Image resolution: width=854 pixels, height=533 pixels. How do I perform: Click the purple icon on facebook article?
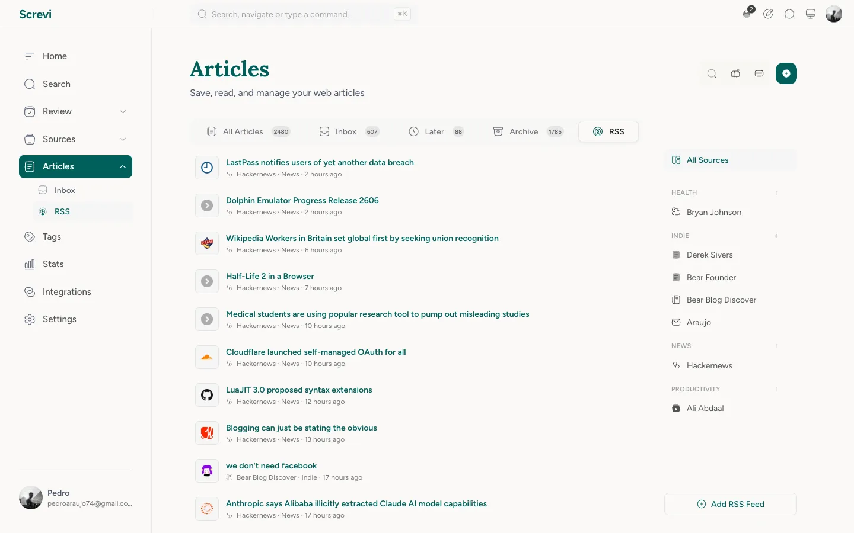207,471
